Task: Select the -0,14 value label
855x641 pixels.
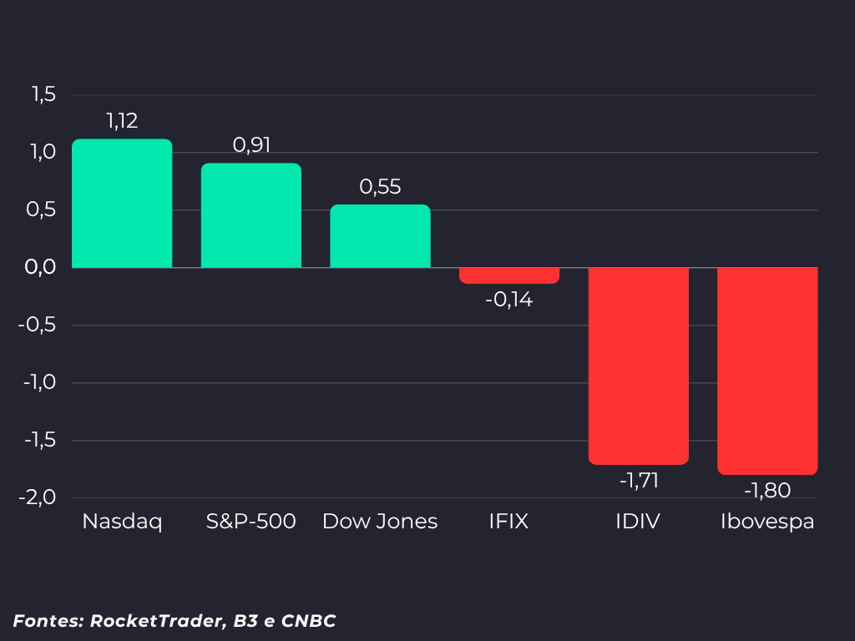Action: 509,300
